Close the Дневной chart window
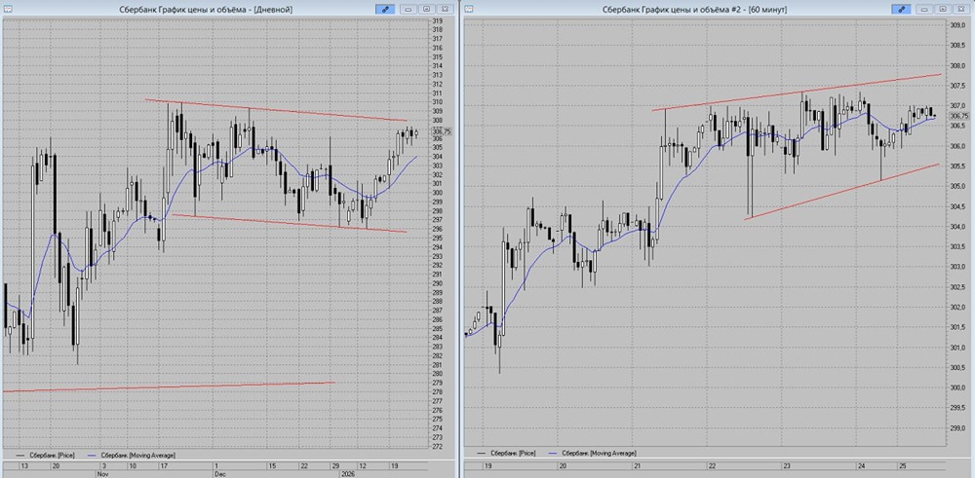Screen dimensions: 975x478 coord(444,9)
